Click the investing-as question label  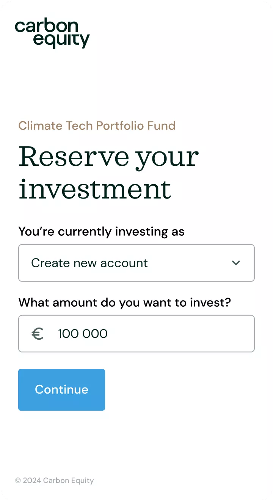tap(101, 232)
